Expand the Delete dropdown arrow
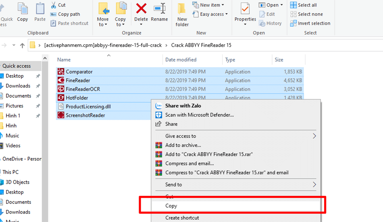The image size is (383, 222). 141,25
